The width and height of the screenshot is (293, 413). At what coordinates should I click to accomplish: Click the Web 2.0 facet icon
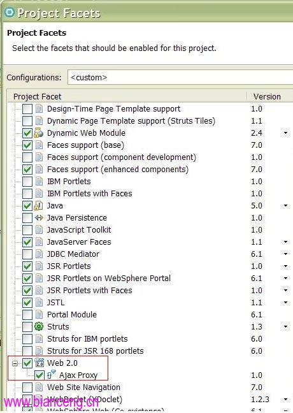point(39,363)
